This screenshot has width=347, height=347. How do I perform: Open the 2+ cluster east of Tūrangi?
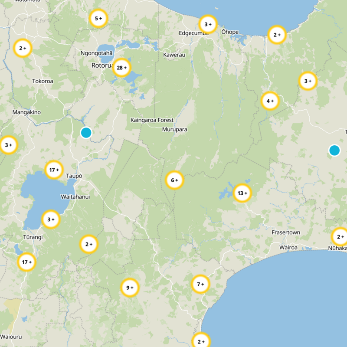click(89, 244)
